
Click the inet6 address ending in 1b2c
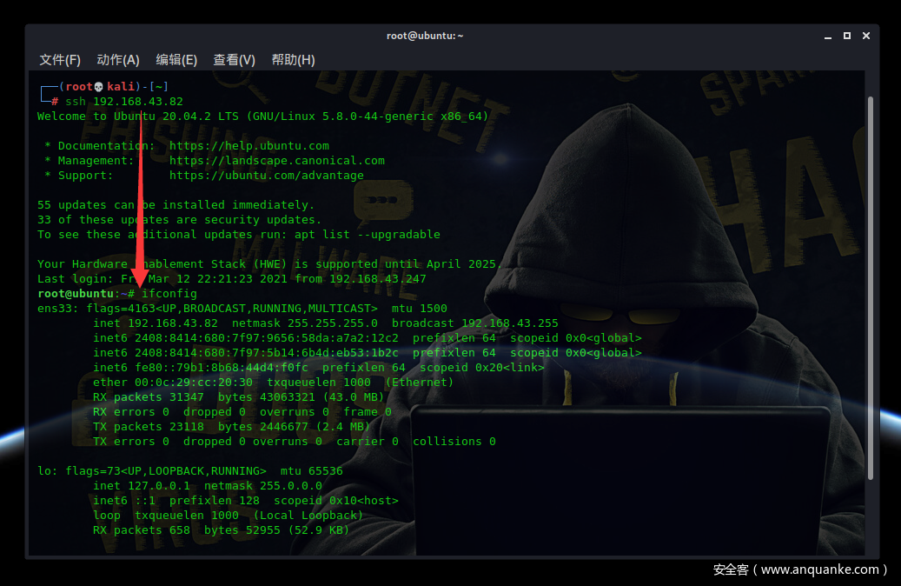point(266,353)
